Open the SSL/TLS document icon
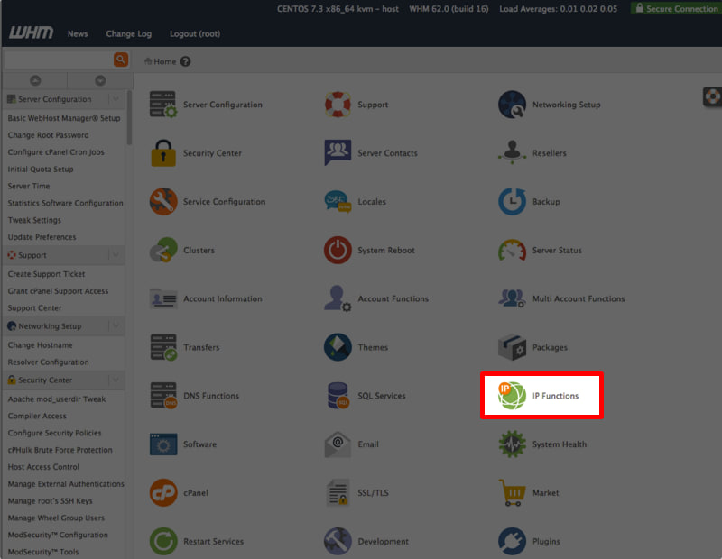The width and height of the screenshot is (722, 559). coord(338,493)
